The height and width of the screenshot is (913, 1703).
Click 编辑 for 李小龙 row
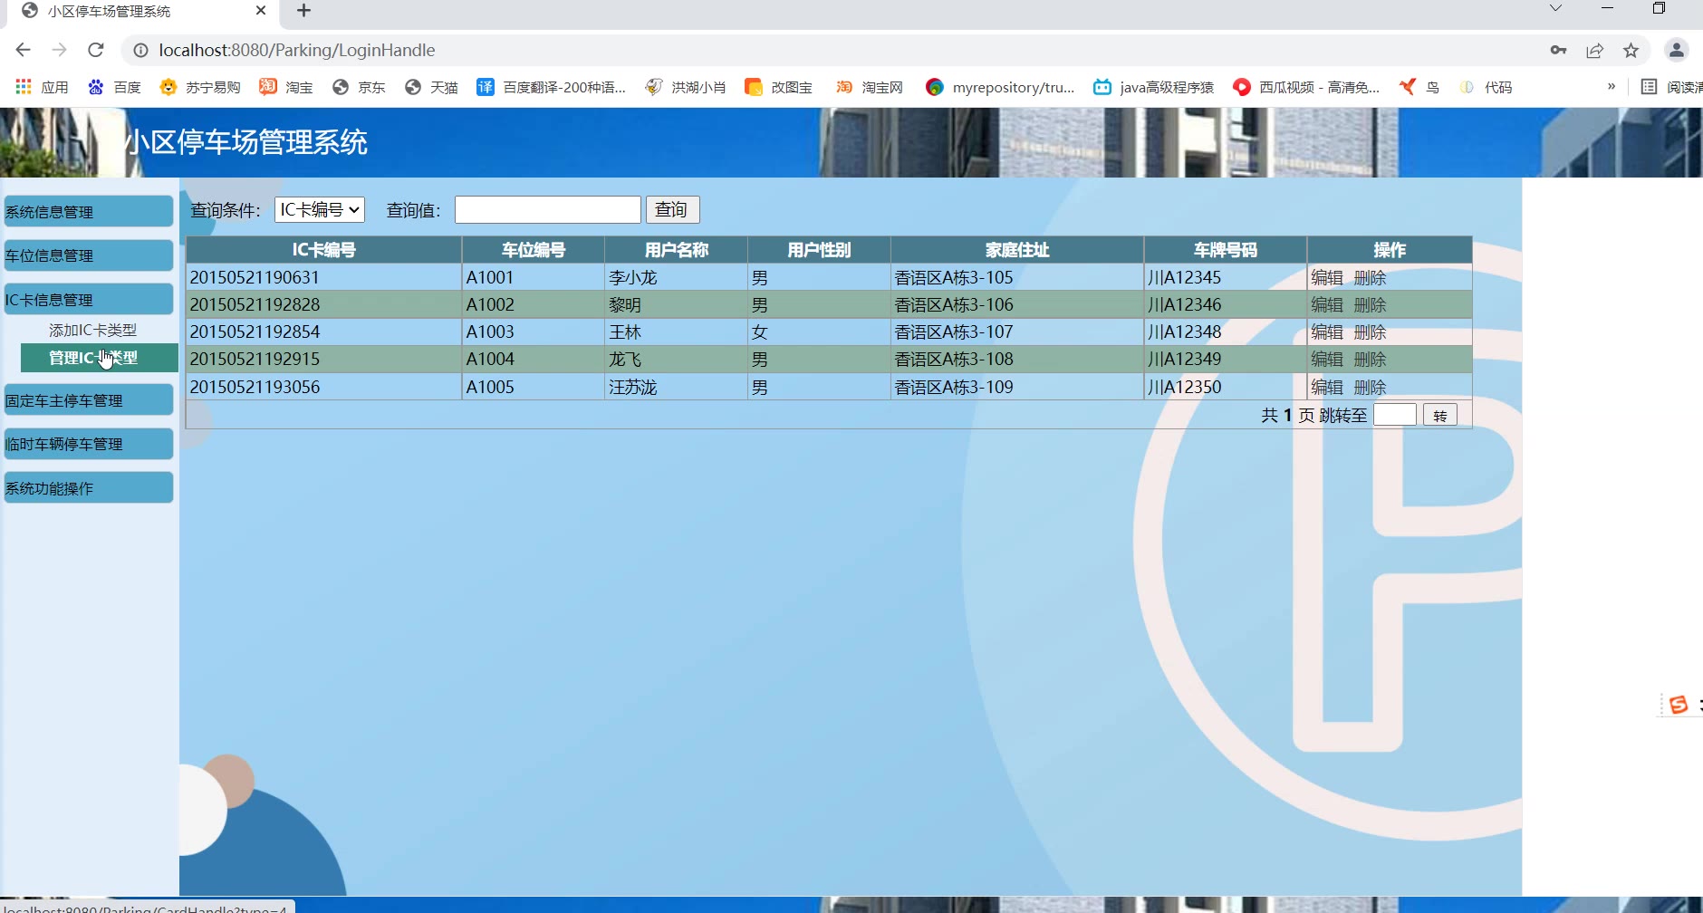tap(1327, 277)
